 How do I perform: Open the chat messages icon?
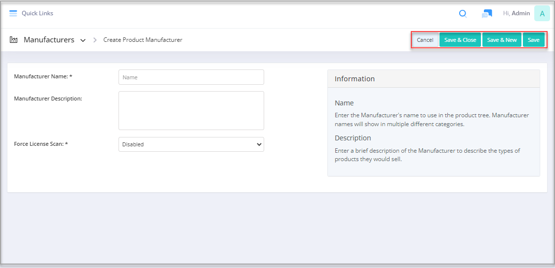pyautogui.click(x=487, y=14)
